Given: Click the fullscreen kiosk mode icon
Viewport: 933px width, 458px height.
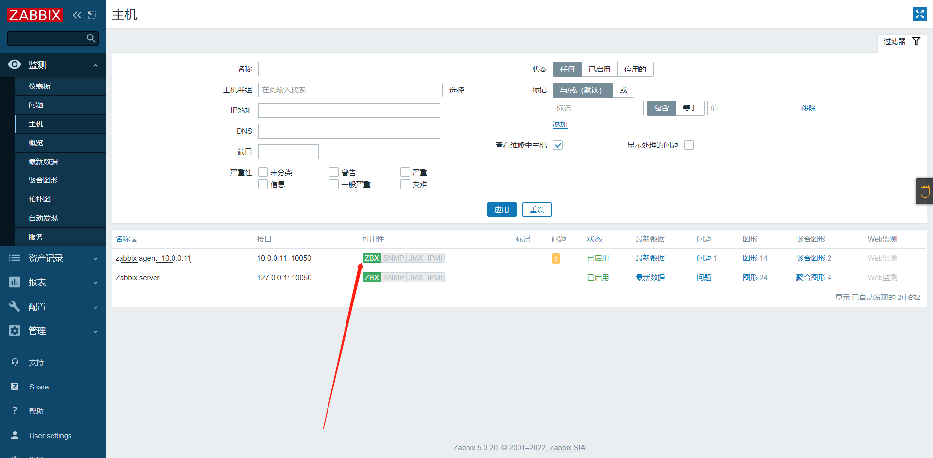Looking at the screenshot, I should pyautogui.click(x=919, y=14).
